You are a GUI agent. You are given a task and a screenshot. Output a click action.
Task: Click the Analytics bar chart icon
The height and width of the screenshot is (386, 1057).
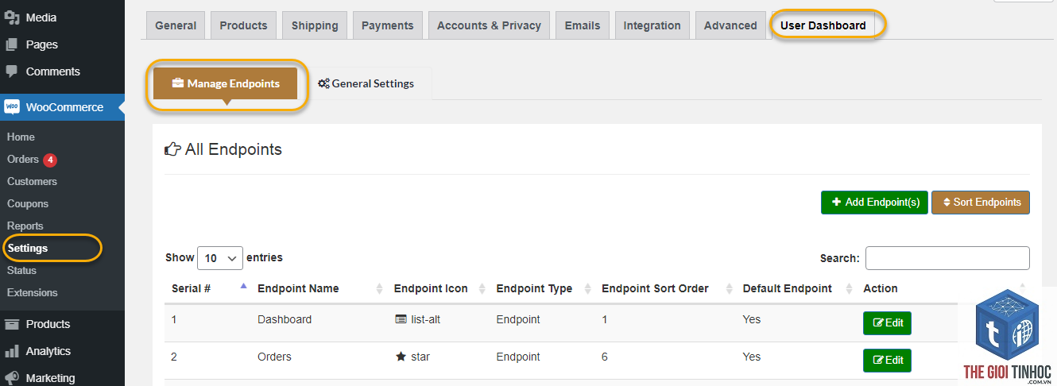(x=11, y=351)
